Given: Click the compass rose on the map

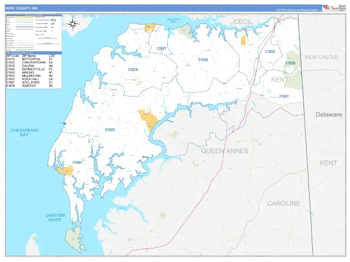Looking at the screenshot, I should [73, 24].
